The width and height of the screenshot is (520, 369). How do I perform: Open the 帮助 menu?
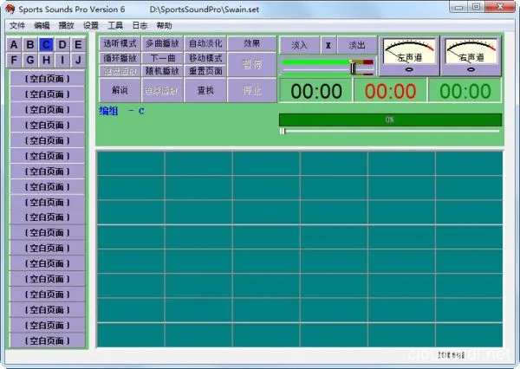point(164,26)
